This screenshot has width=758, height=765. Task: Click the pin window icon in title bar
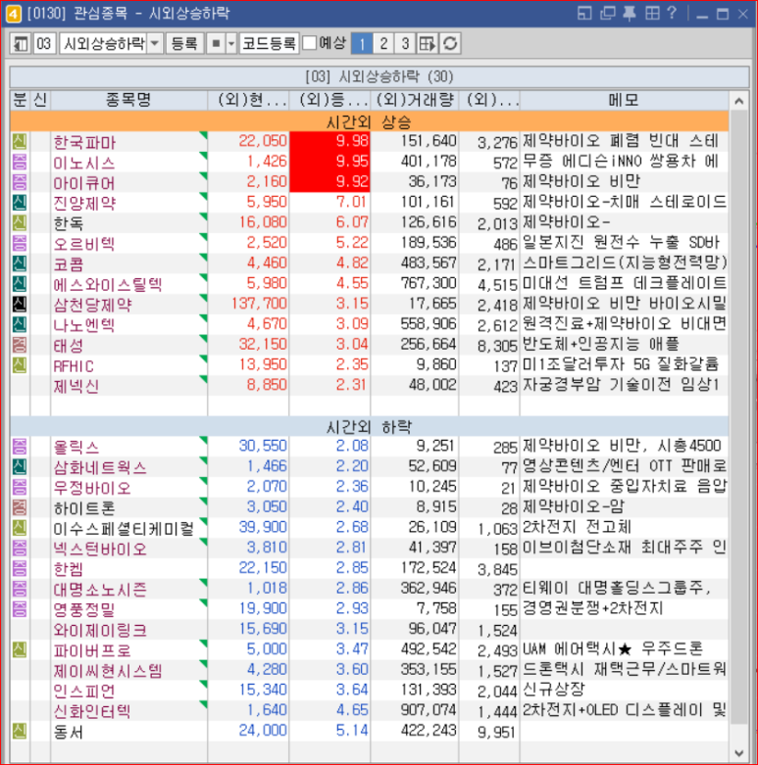click(630, 13)
